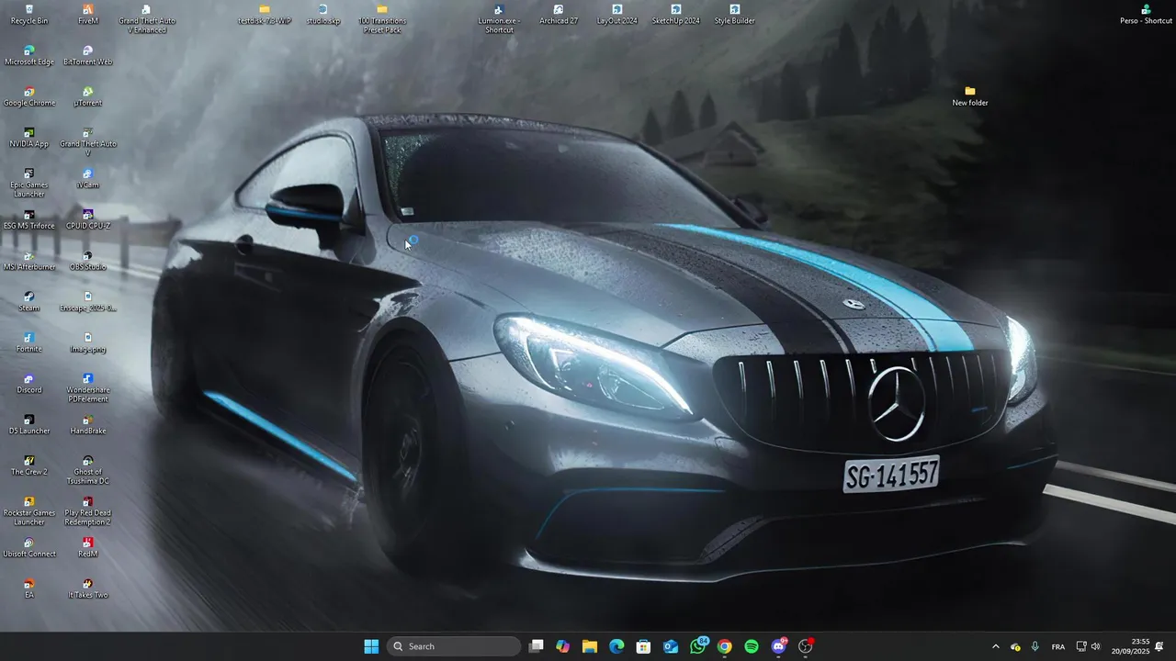Select the Lumion.exe shortcut icon
1176x661 pixels.
point(499,18)
